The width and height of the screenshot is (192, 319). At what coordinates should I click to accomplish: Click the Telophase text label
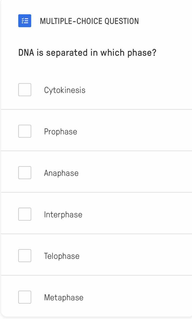click(x=62, y=256)
